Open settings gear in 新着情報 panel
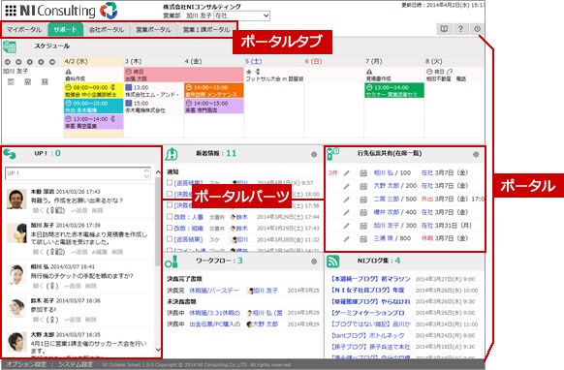 click(314, 154)
